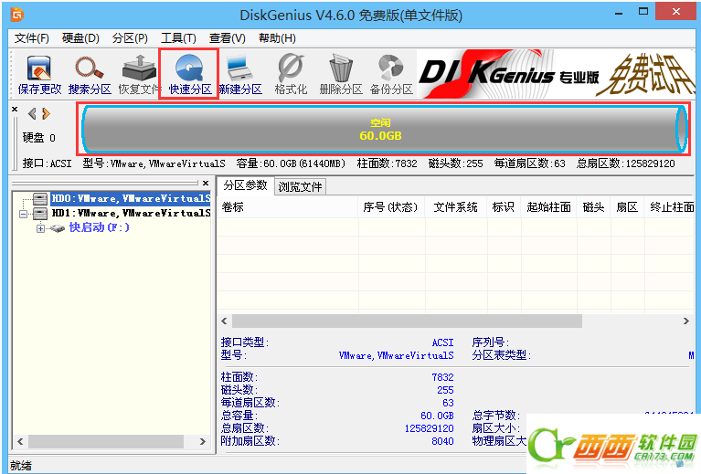Screen dimensions: 701x474
Task: Launch Quick Partition (快速分区) tool
Action: [x=189, y=75]
